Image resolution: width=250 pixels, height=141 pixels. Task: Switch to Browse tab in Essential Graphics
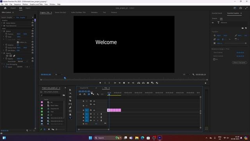click(214, 18)
